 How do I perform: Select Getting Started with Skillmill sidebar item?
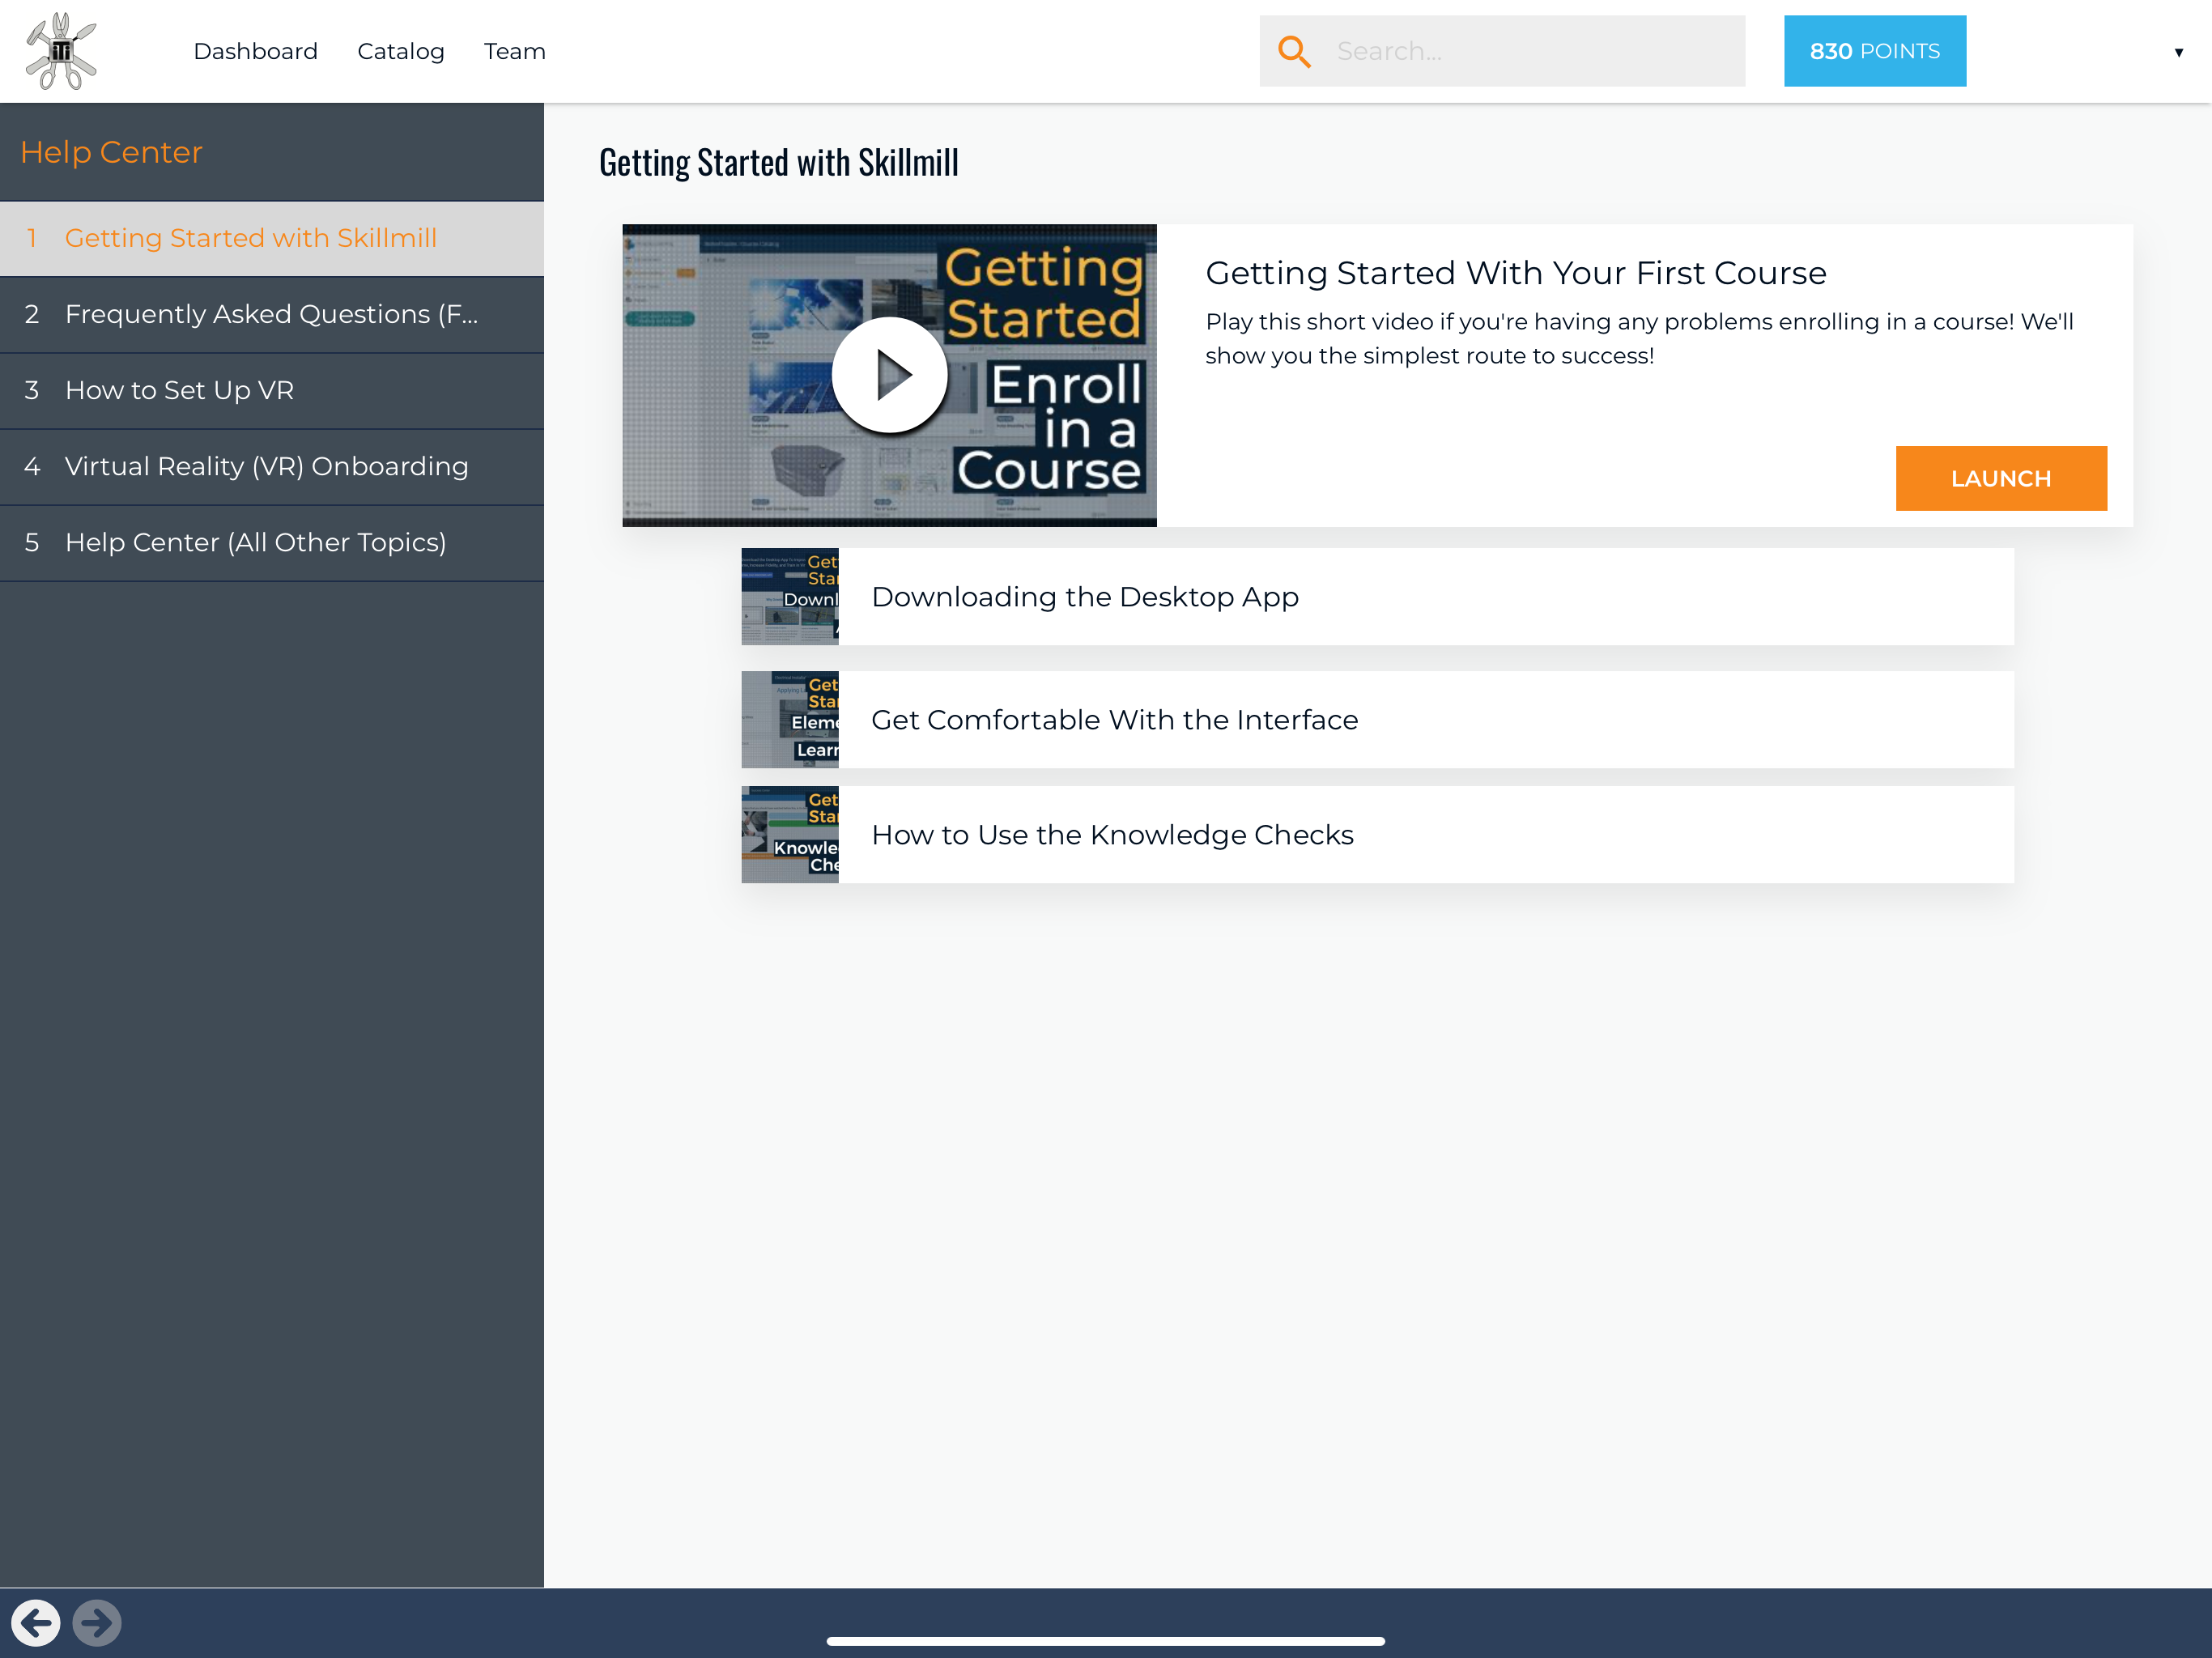pos(272,238)
